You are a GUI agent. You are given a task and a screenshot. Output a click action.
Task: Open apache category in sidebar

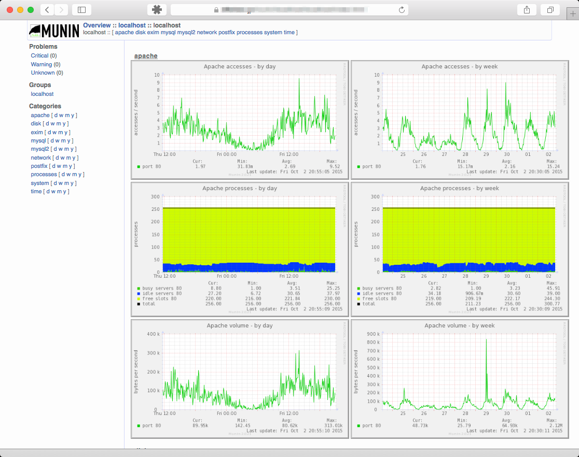[40, 116]
